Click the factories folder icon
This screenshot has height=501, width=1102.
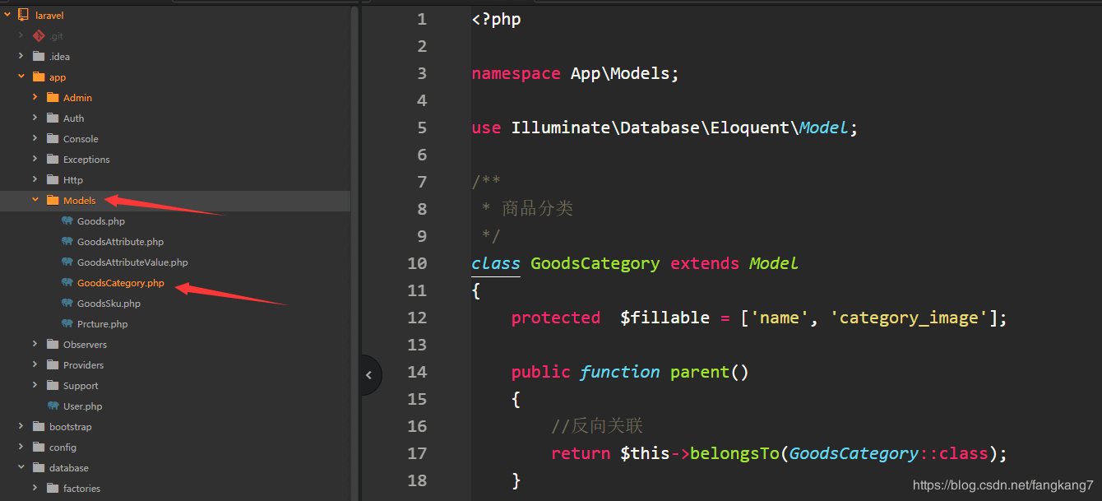(53, 488)
